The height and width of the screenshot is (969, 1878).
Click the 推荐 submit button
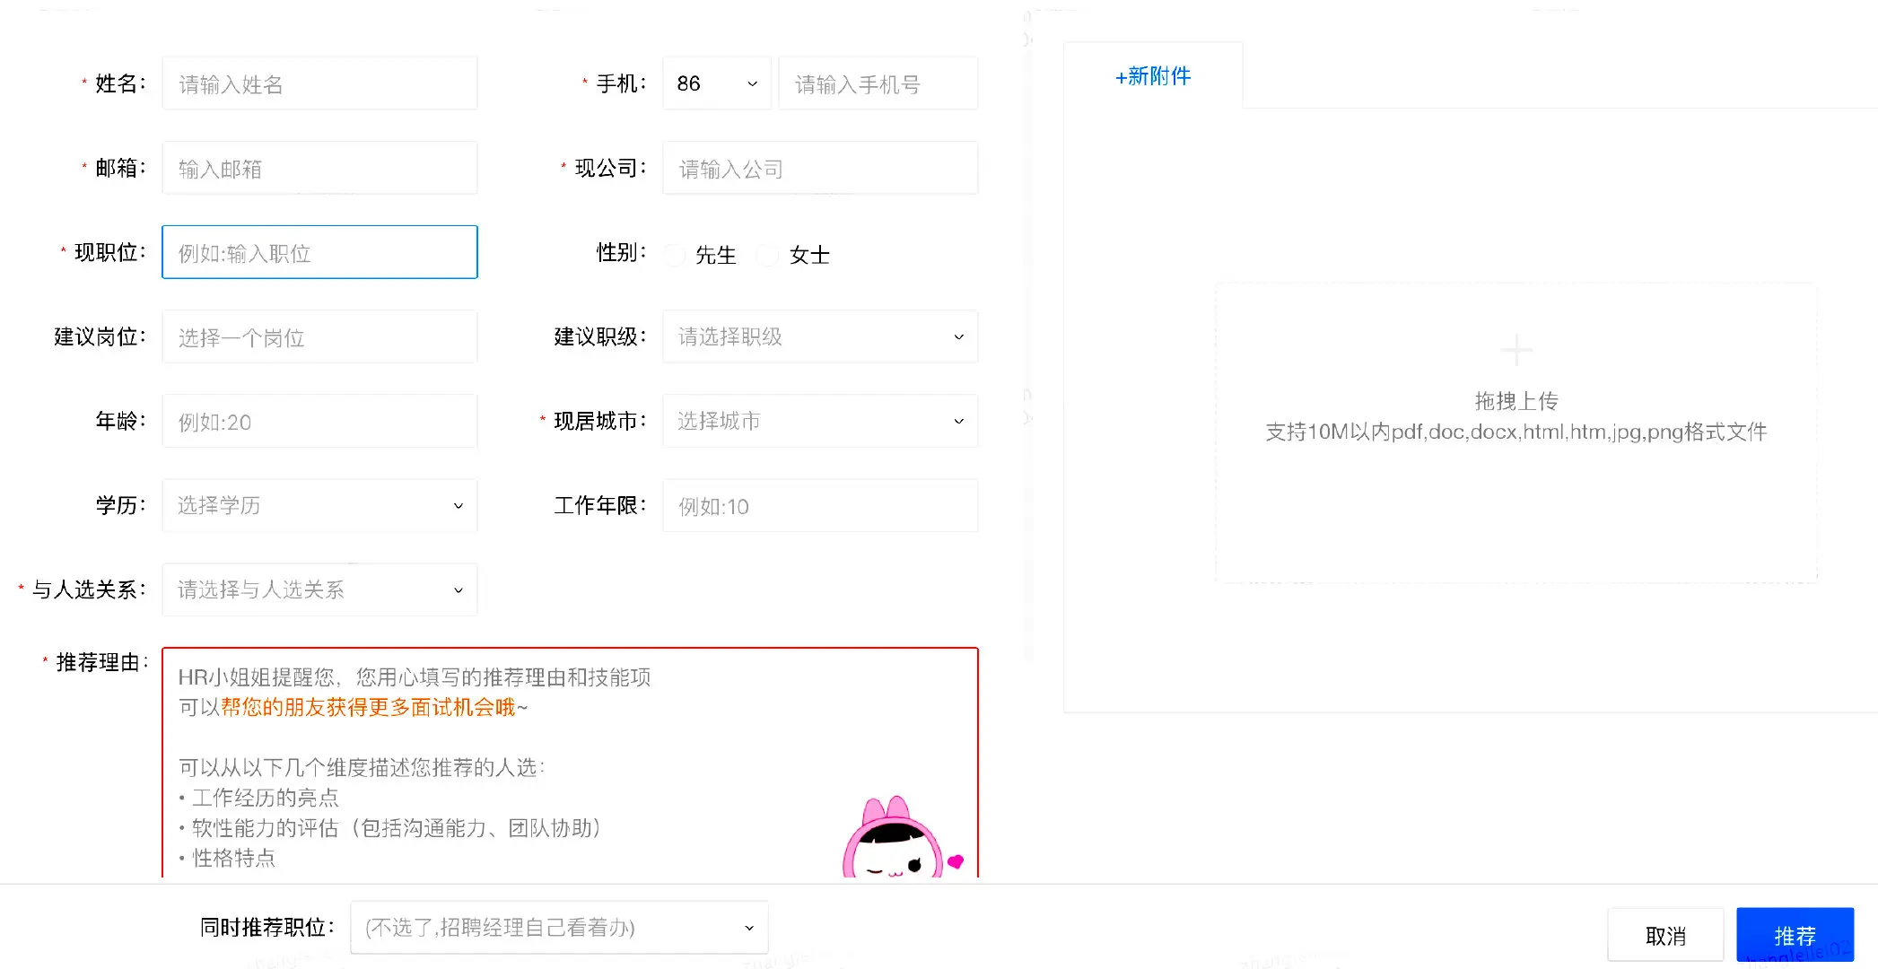tap(1795, 936)
